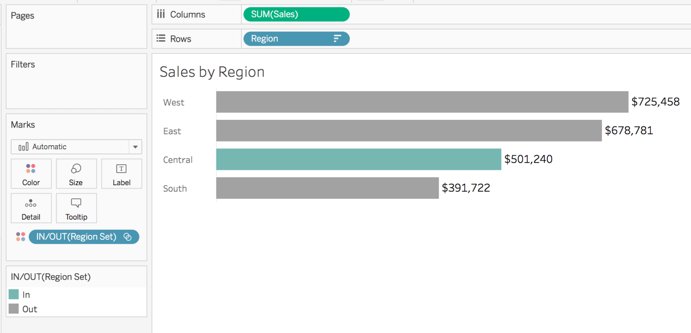
Task: Click the East bar in chart
Action: tap(409, 131)
